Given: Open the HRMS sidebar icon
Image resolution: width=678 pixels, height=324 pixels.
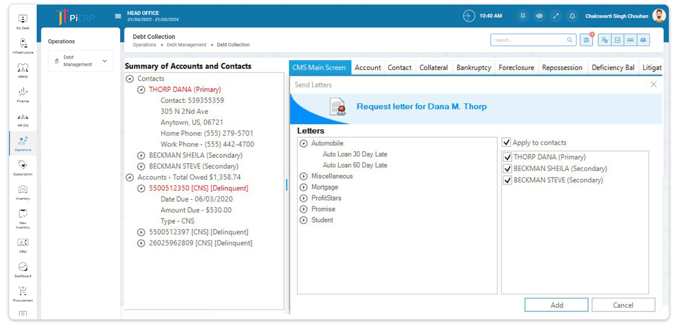Looking at the screenshot, I should coord(23,70).
